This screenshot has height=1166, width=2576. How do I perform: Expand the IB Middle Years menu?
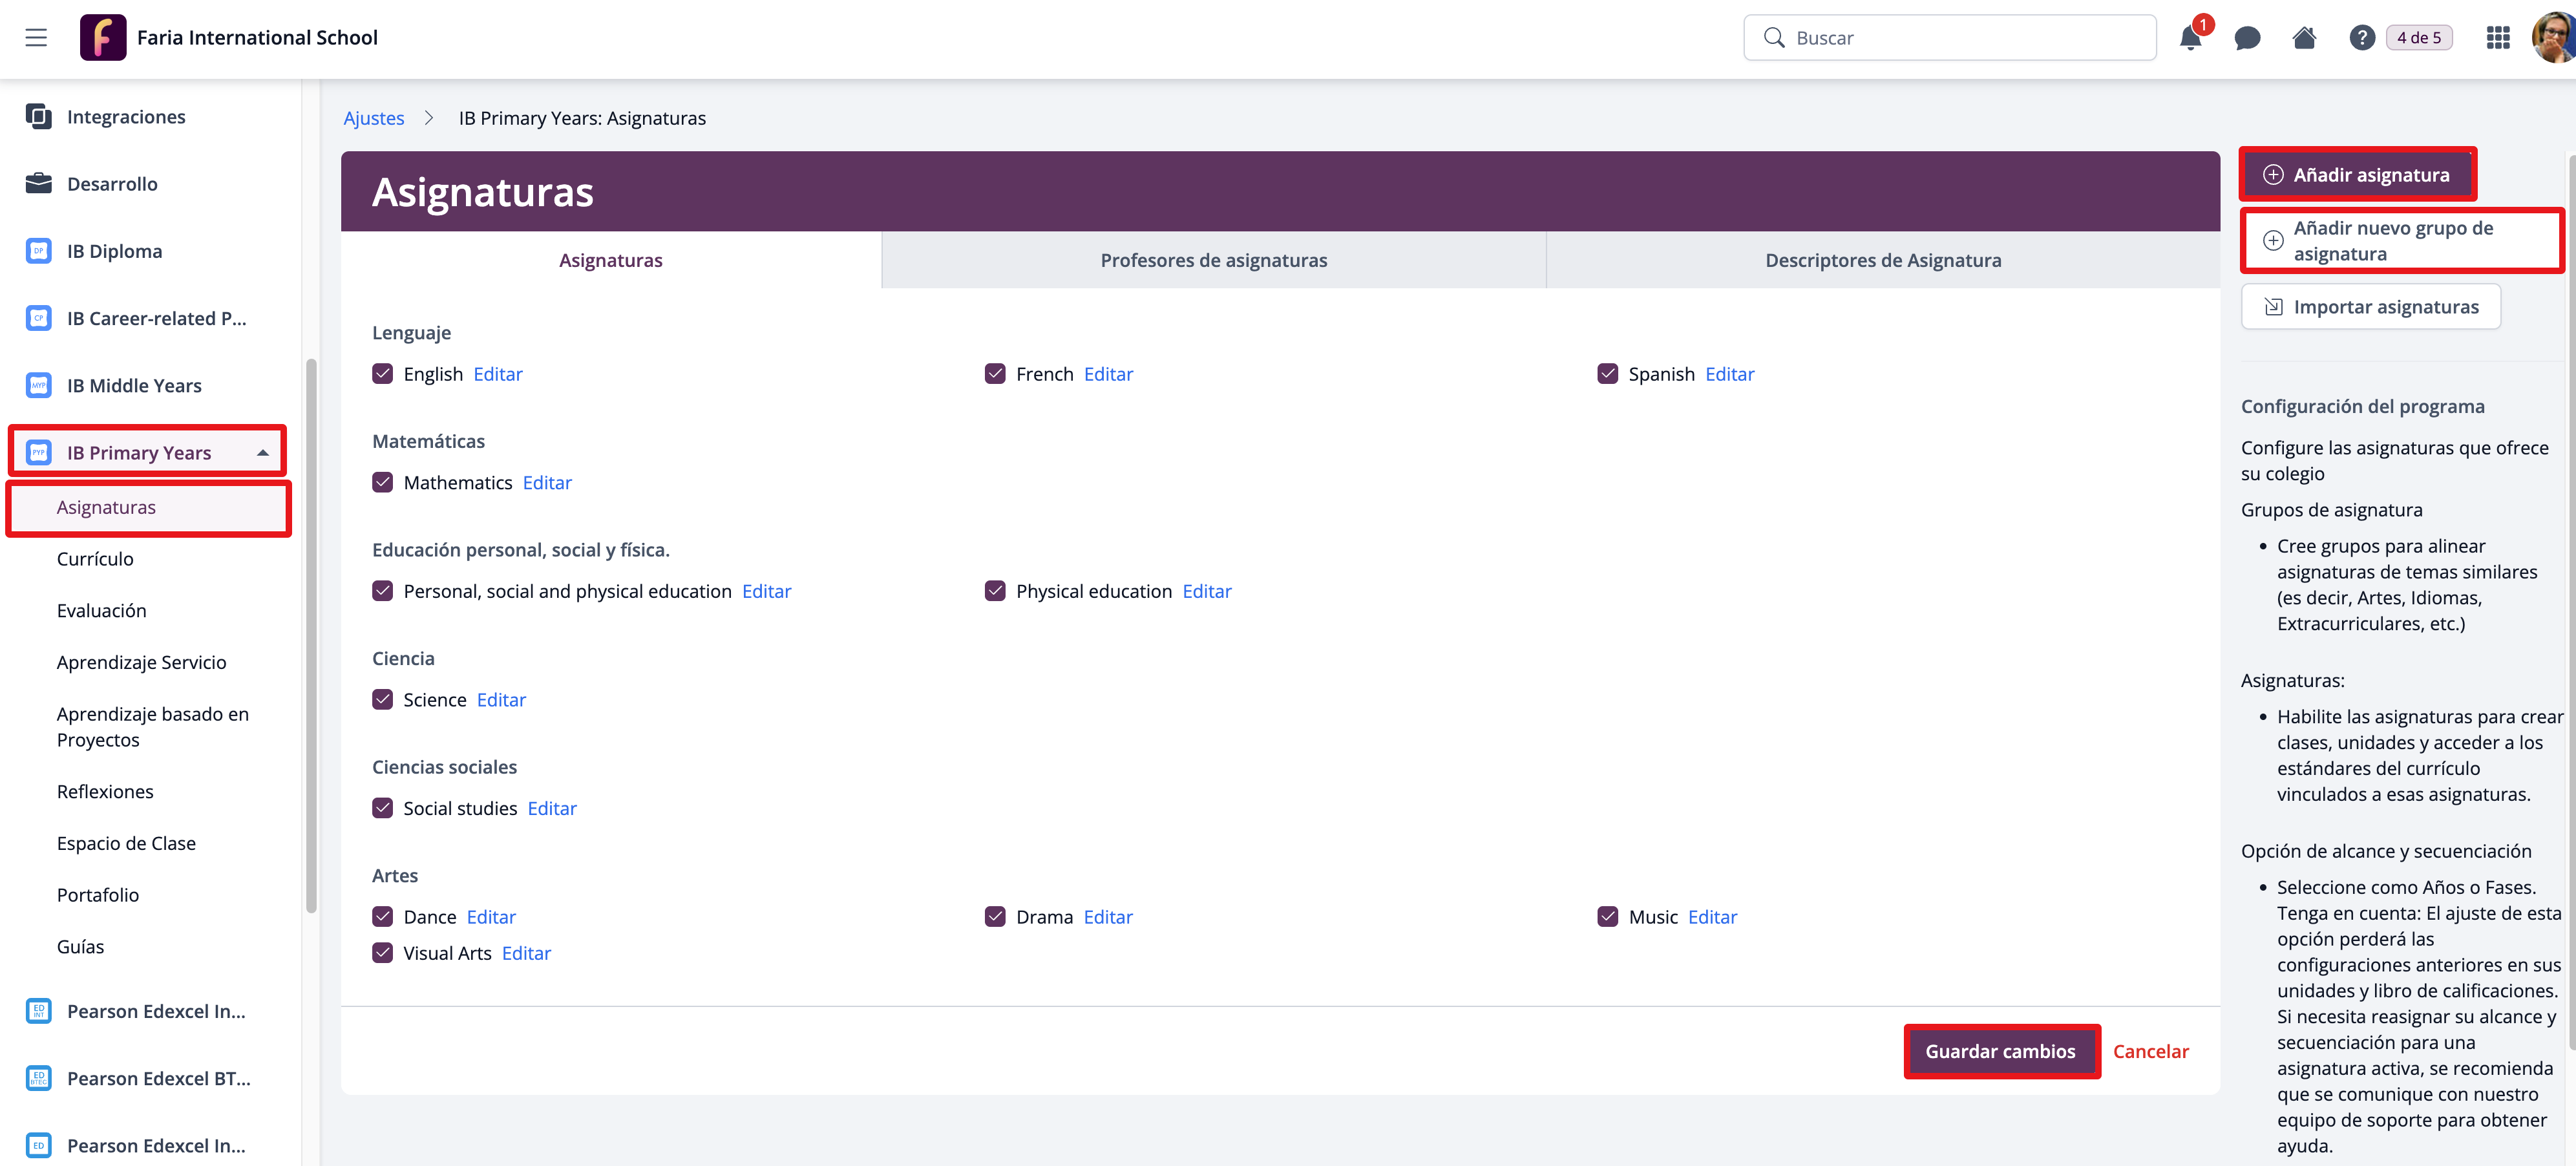pos(134,386)
